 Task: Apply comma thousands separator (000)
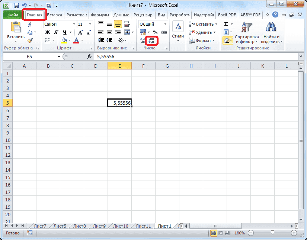point(164,32)
